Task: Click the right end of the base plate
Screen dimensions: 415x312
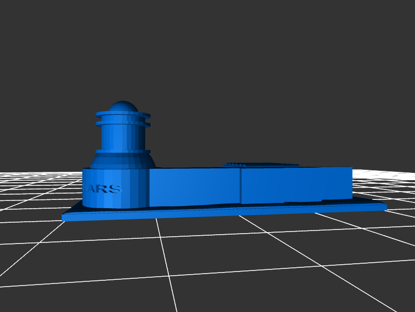Action: click(384, 207)
